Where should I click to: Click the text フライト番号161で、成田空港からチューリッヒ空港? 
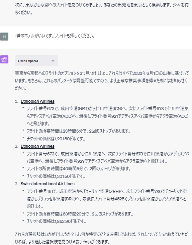point(107,199)
